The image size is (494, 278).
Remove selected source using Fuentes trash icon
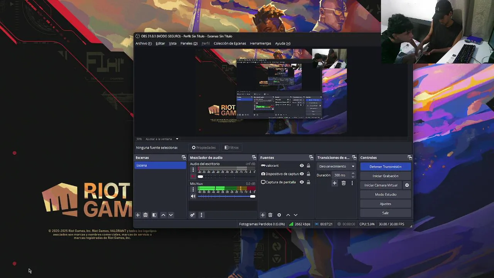271,215
